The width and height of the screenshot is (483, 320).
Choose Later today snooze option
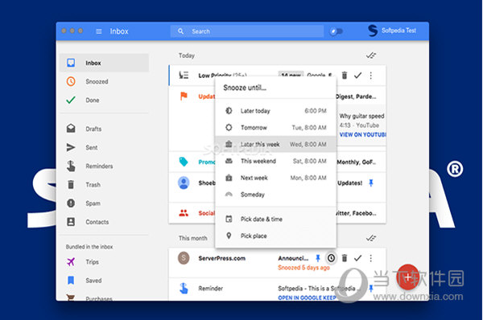[x=275, y=111]
